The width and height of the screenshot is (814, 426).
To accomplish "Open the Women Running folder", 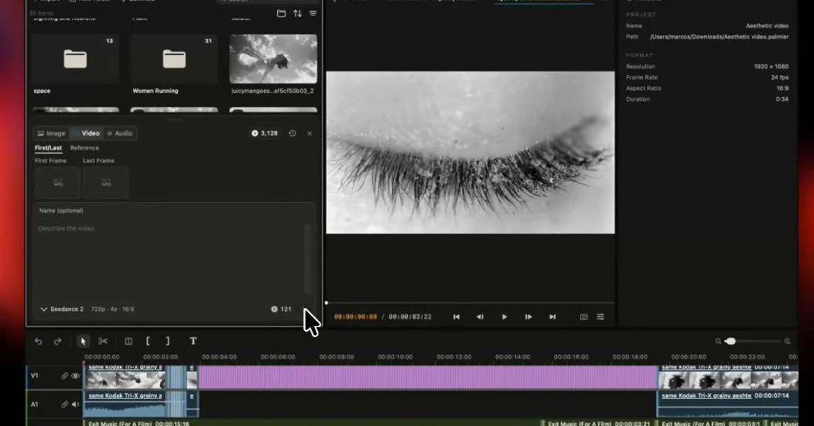I will click(x=174, y=59).
